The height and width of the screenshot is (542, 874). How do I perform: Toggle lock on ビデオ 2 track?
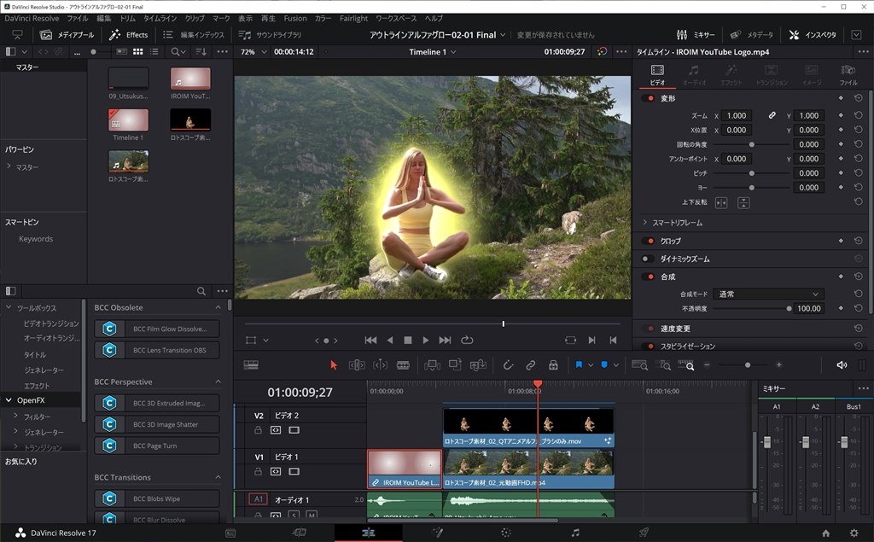[x=258, y=430]
